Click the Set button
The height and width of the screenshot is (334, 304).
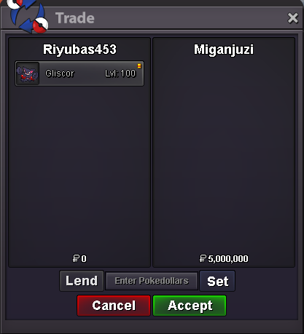tap(217, 281)
